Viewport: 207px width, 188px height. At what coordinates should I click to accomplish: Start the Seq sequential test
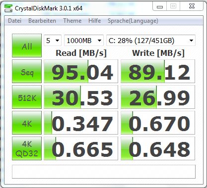click(x=27, y=71)
